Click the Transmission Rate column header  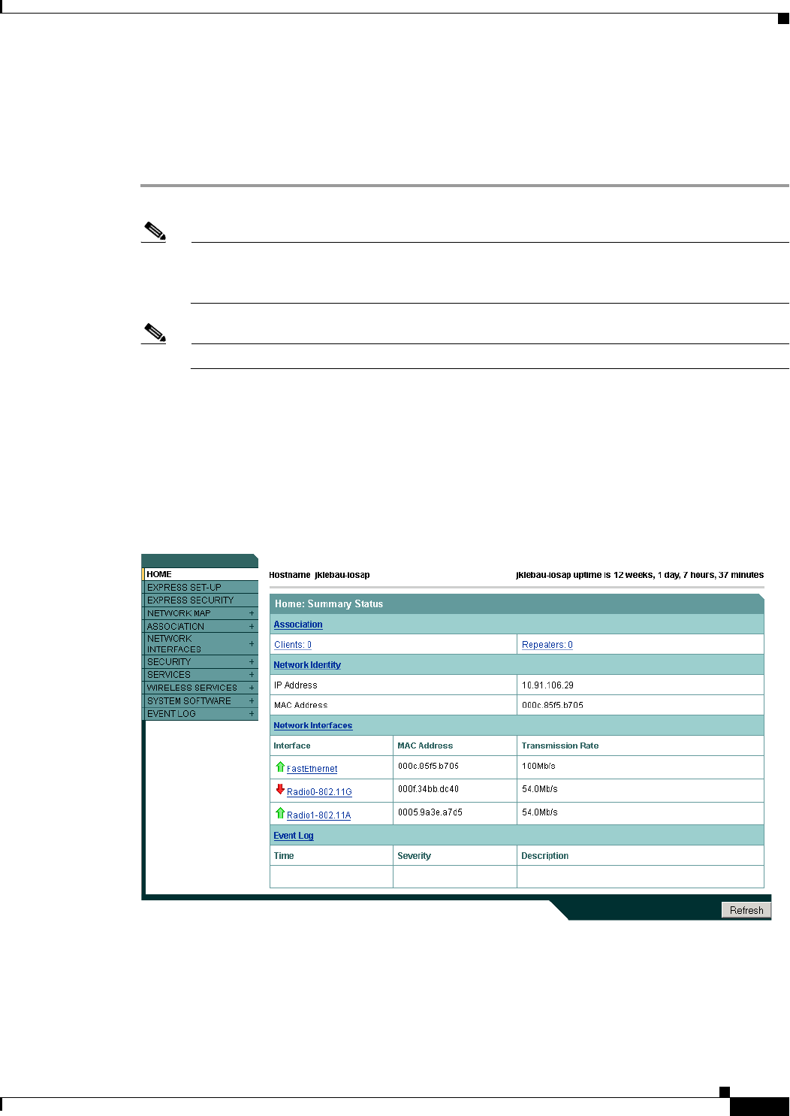tap(560, 746)
